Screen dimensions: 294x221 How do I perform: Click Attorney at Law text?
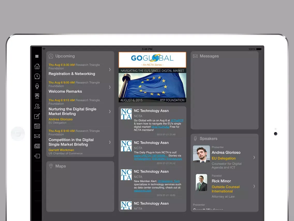tap(223, 197)
